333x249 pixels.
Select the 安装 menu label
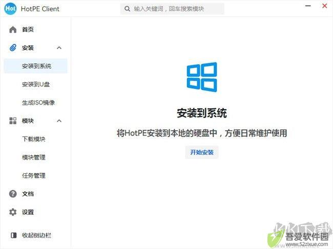click(x=28, y=48)
